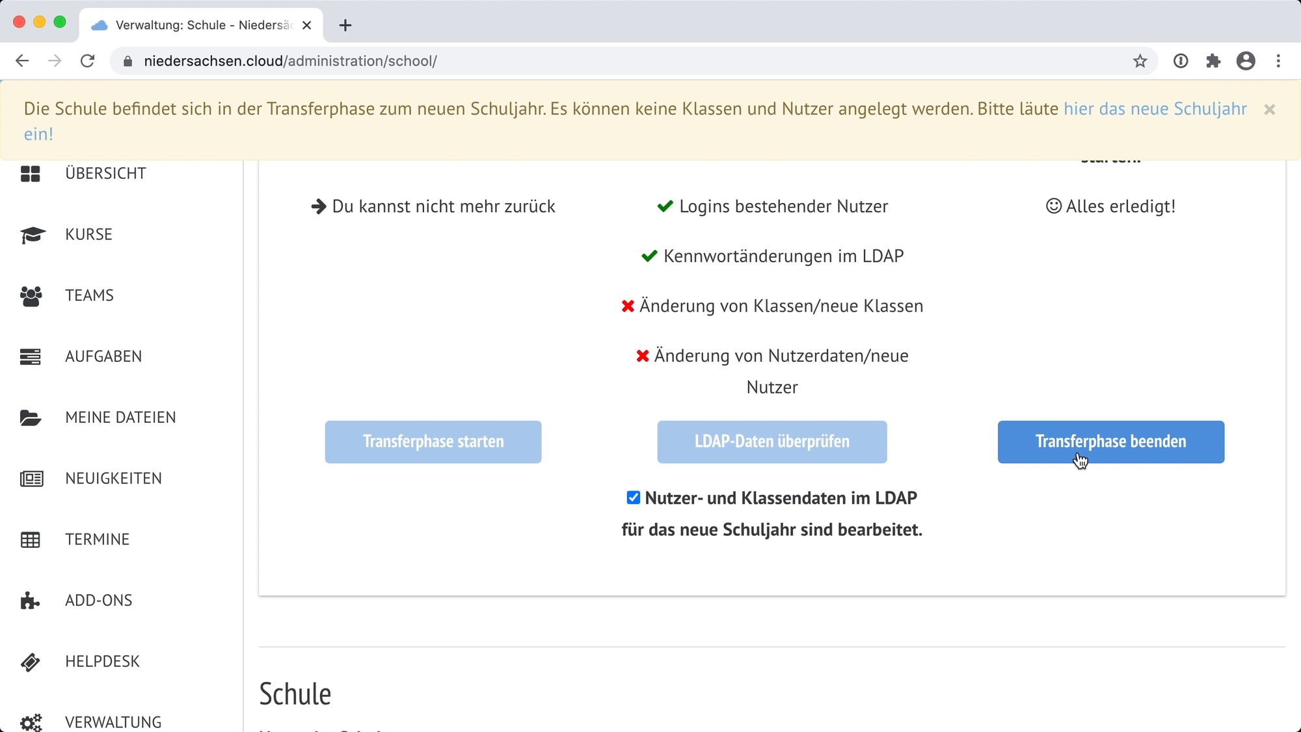Uncheck Nutzer- und Klassendaten im LDAP checkbox

633,498
